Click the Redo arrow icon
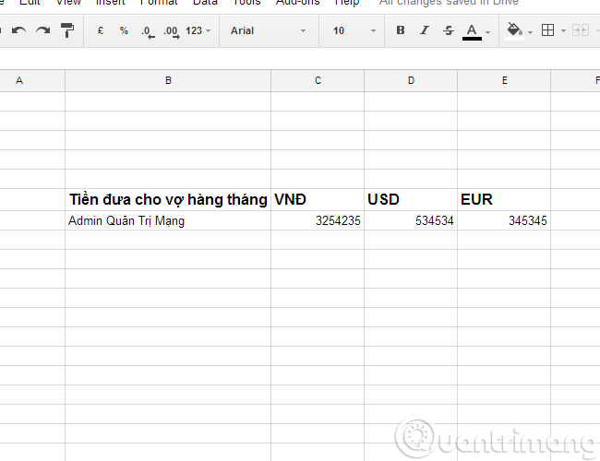The width and height of the screenshot is (600, 461). (42, 30)
